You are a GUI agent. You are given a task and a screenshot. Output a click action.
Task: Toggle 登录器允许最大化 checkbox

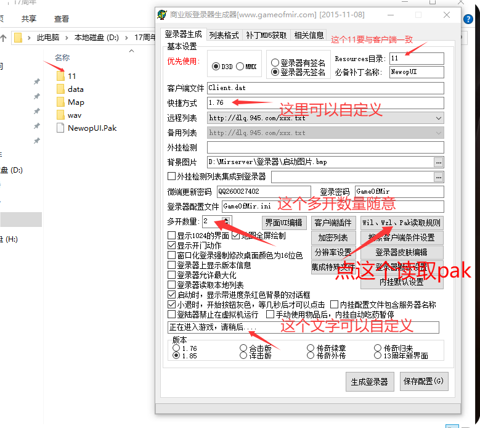171,275
